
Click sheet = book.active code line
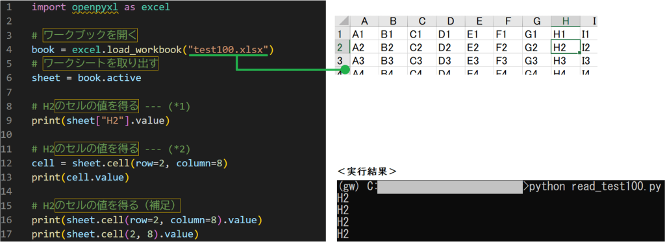(x=86, y=78)
